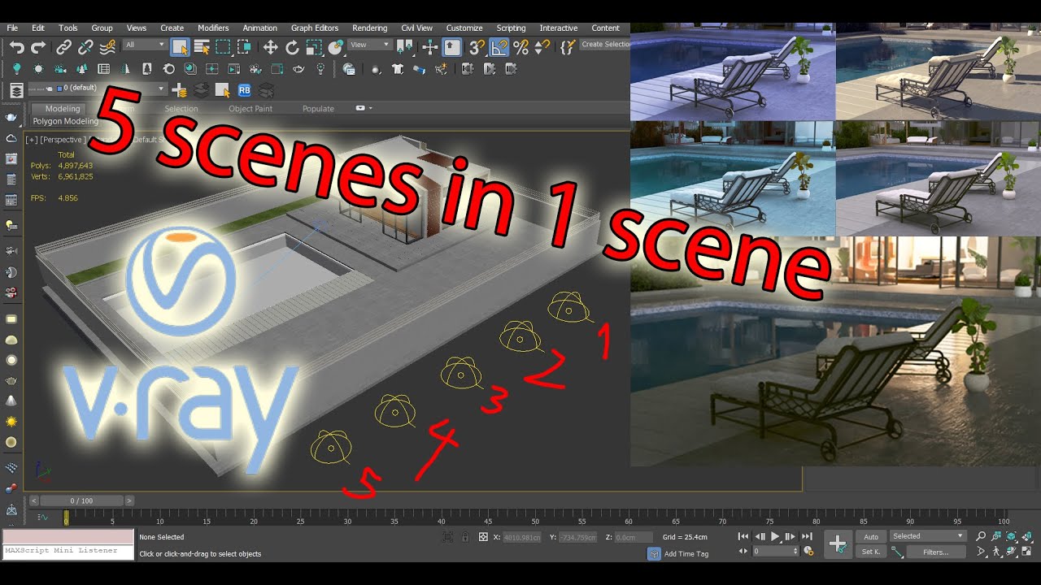Click the cloud icon in left toolbar
1041x585 pixels.
11,138
